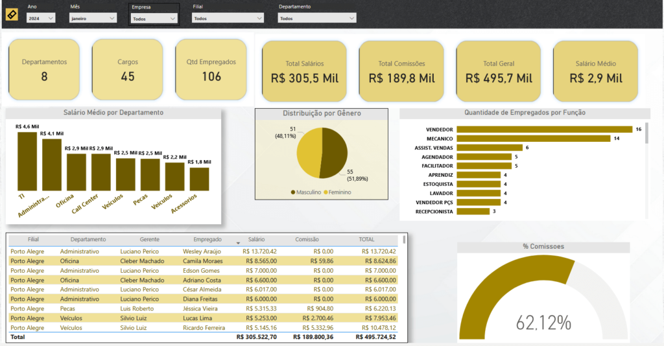The image size is (664, 346).
Task: Click the Distribuição por Gênero title
Action: click(322, 113)
